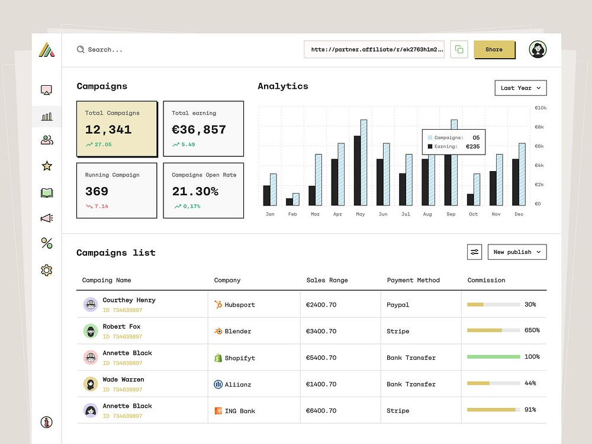Viewport: 592px width, 444px height.
Task: Copy the affiliate link with copy icon
Action: (459, 50)
